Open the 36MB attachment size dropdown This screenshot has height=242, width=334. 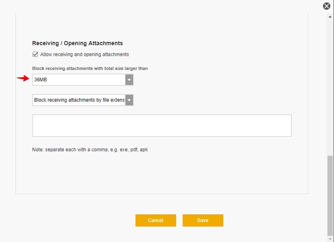pyautogui.click(x=79, y=80)
